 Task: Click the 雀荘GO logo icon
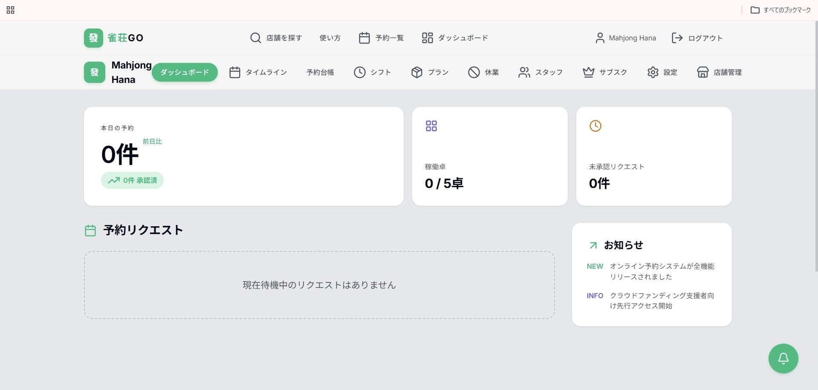[93, 38]
